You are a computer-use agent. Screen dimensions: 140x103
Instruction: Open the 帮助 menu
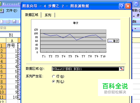pos(136,10)
